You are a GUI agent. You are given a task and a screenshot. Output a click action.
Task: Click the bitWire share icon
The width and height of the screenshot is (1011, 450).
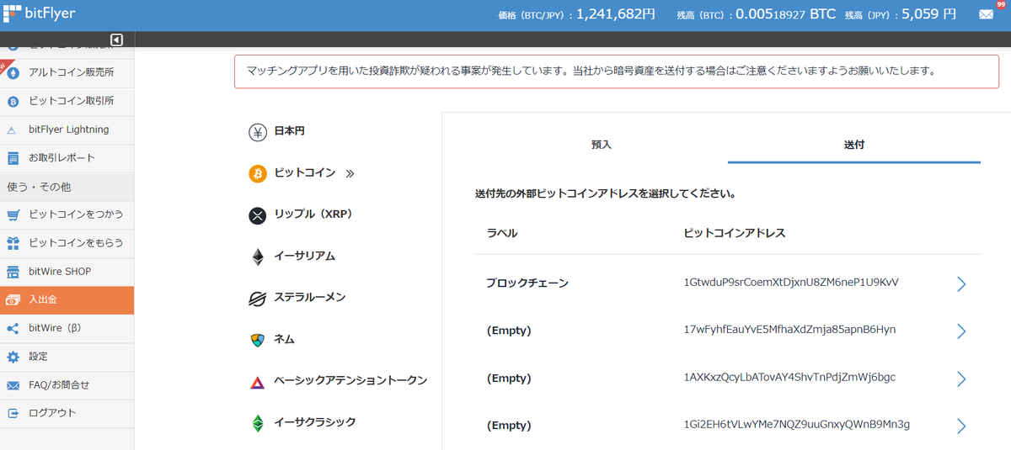13,328
